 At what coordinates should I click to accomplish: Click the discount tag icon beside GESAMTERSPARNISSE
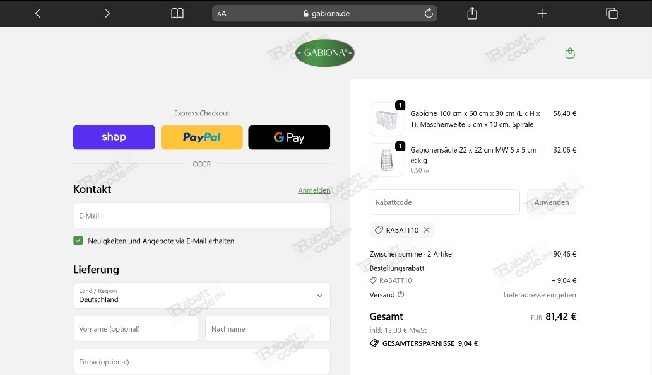375,343
